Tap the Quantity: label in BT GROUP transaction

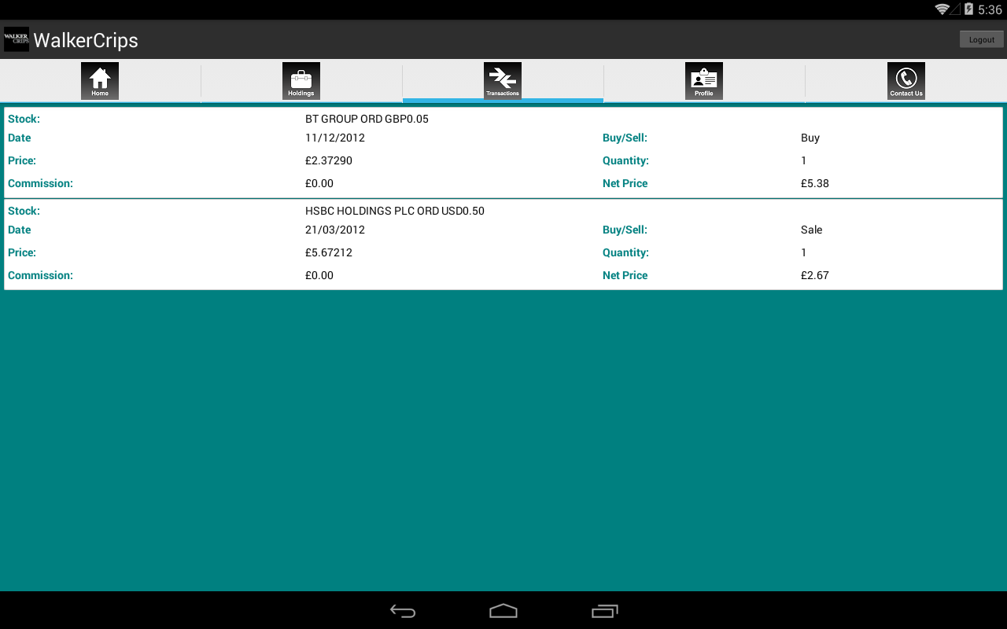coord(625,160)
